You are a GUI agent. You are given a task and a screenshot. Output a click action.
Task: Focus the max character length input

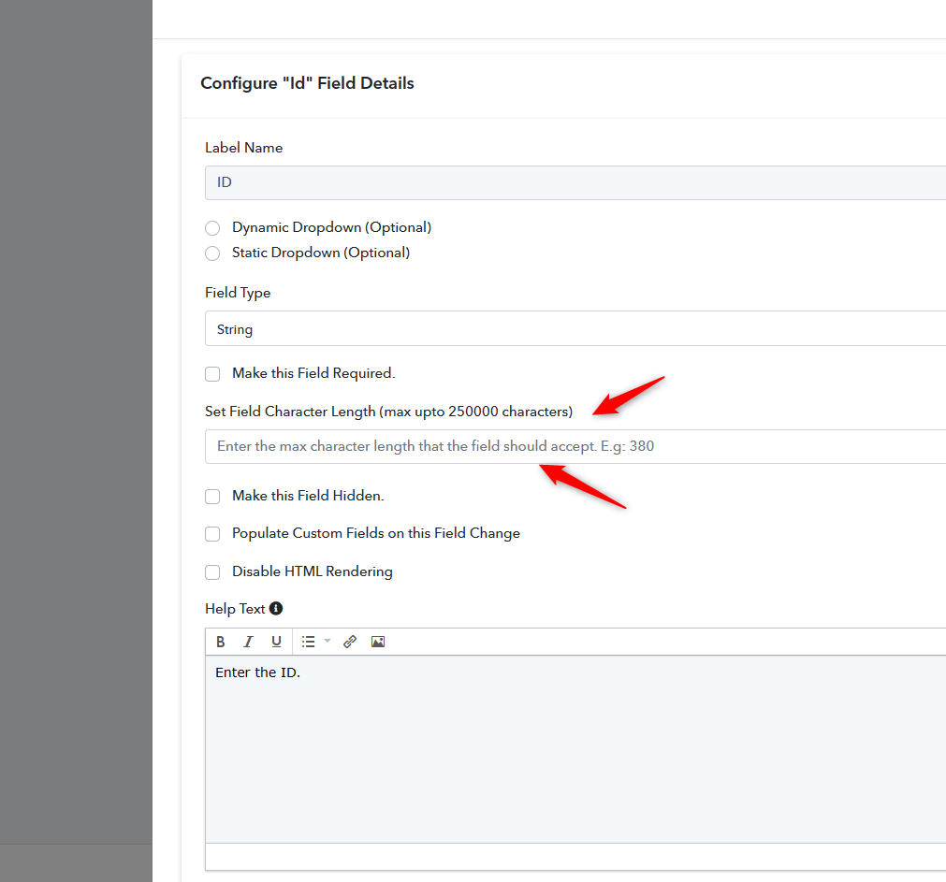tap(575, 446)
